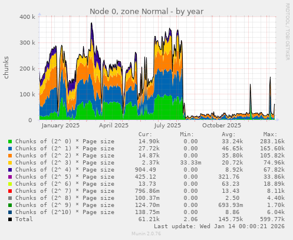This screenshot has width=293, height=240.
Task: Click the 'Total' legend label
Action: click(24, 219)
